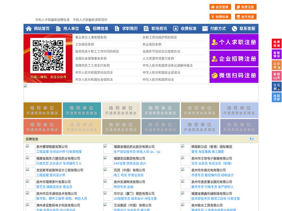Open job link 电工 机长 外贸业务员
Viewport: 282px width, 211px height.
click(128, 175)
